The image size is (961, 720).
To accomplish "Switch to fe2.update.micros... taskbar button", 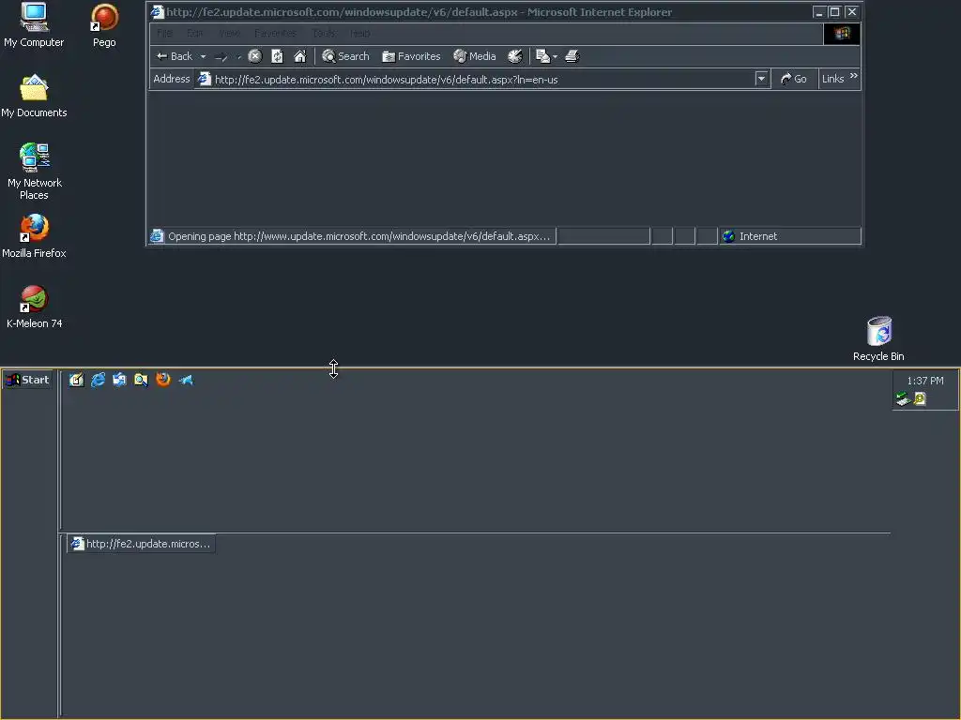I will click(141, 544).
